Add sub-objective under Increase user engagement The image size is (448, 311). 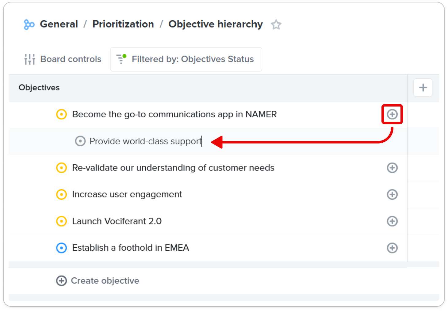tap(392, 194)
